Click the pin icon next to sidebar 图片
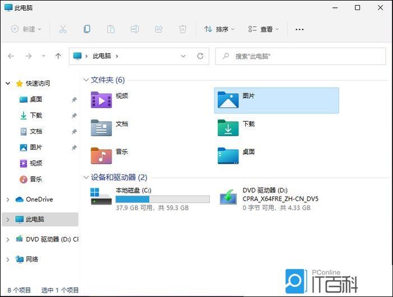Screen dimensions: 393x297 (x=74, y=147)
